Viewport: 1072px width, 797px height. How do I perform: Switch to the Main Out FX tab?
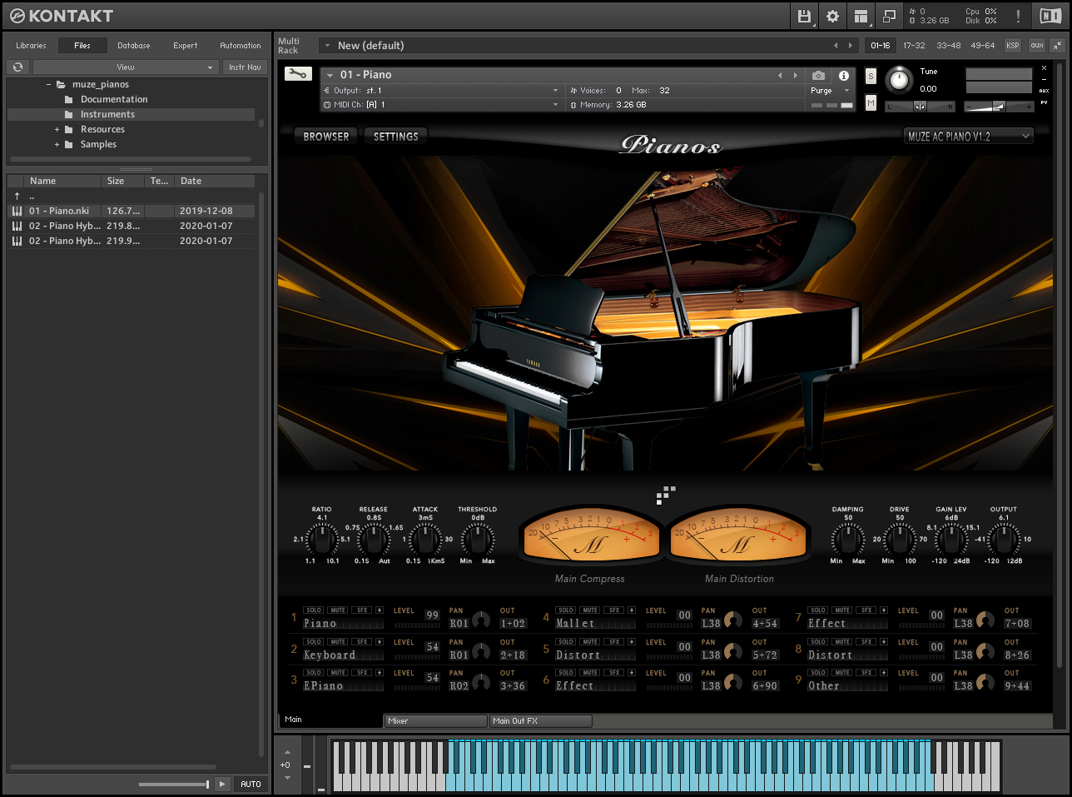click(540, 721)
